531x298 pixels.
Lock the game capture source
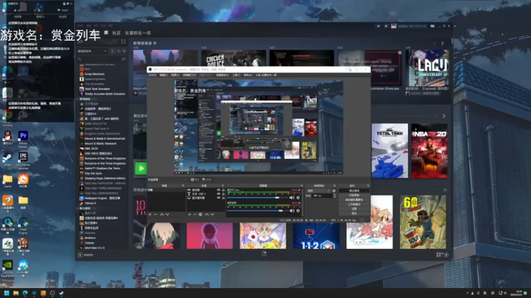click(223, 190)
